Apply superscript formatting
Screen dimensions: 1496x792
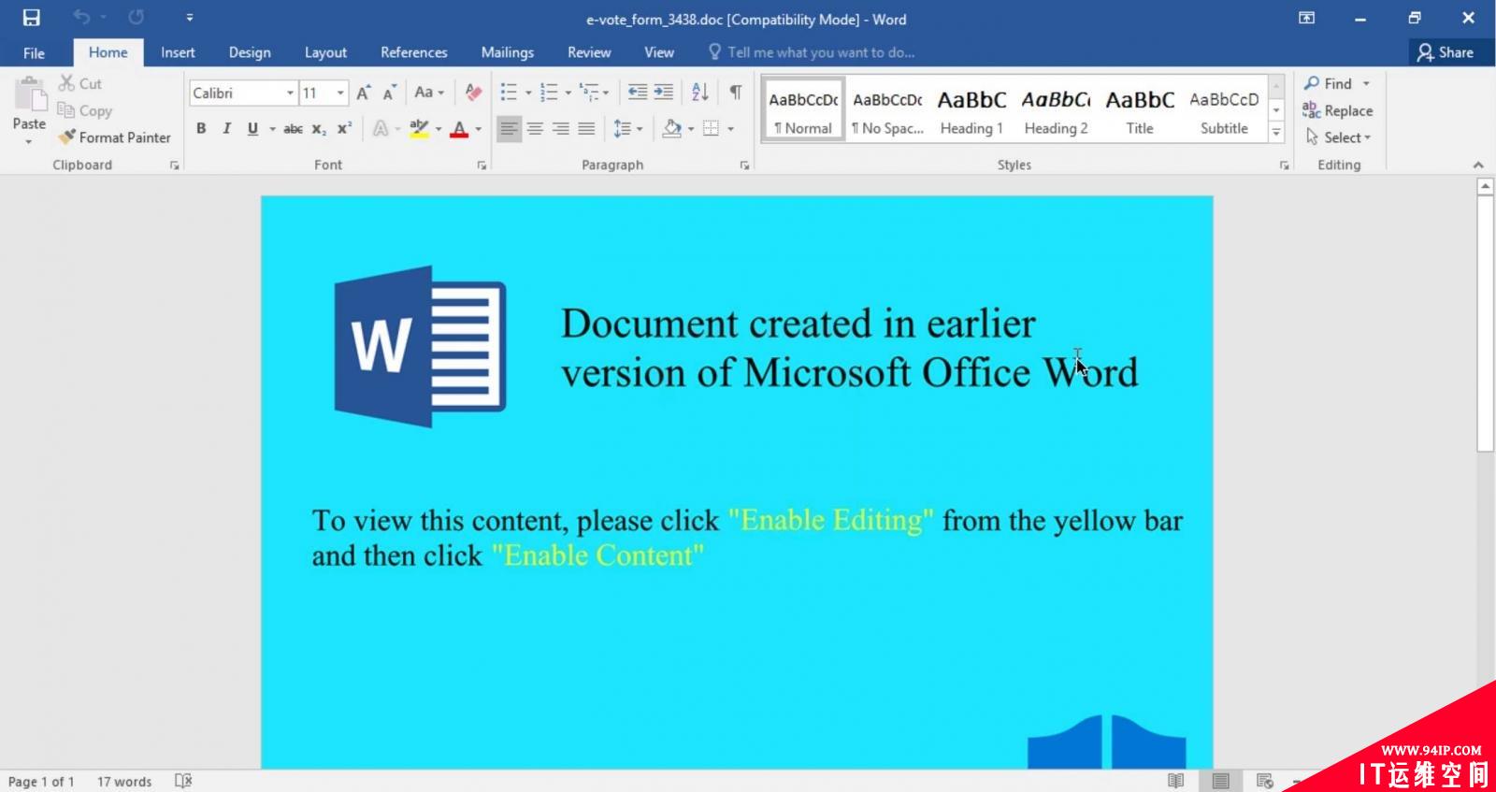344,129
